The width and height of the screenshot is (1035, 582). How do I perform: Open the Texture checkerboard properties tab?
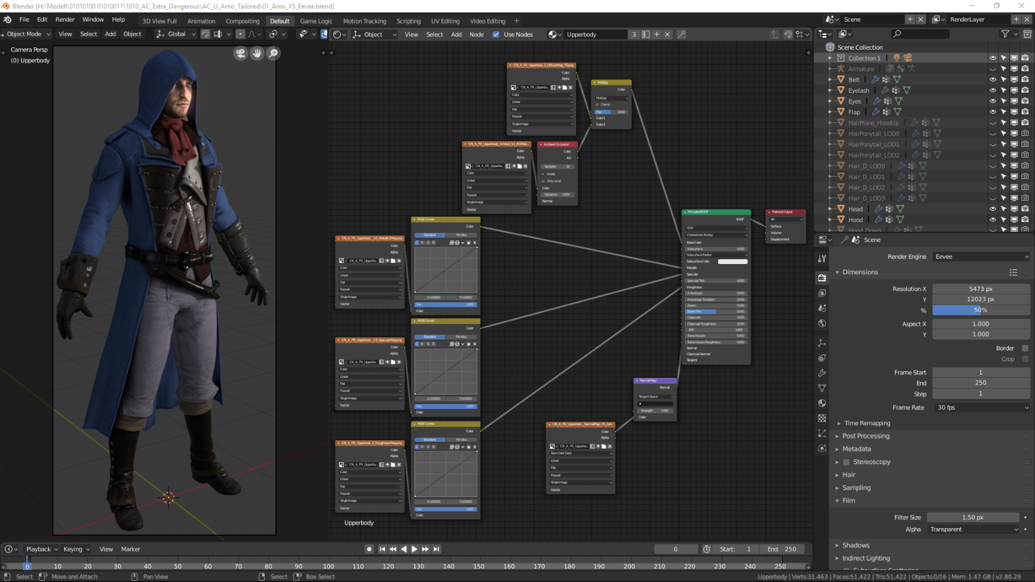(822, 418)
